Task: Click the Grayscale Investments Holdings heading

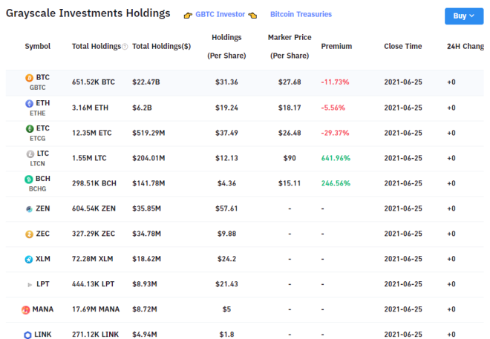Action: point(88,13)
